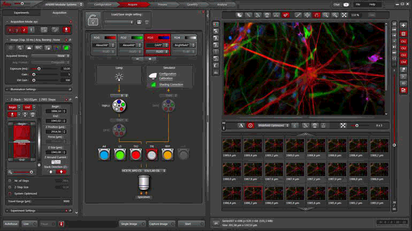Click the objective lens icon above Specimen
The width and height of the screenshot is (412, 231).
[143, 183]
